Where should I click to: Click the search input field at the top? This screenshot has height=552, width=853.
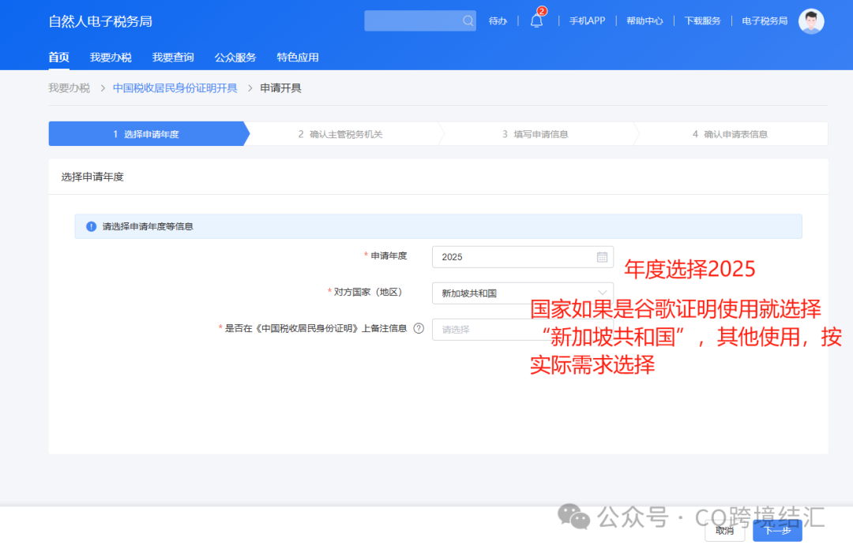point(415,20)
